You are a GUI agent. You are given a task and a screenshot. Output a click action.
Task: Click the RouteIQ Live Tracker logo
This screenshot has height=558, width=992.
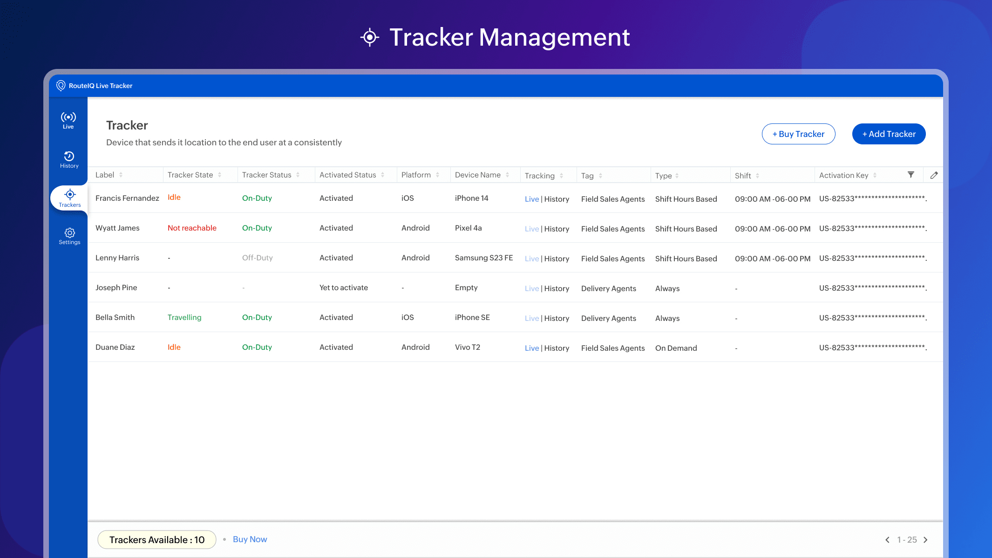pos(61,86)
